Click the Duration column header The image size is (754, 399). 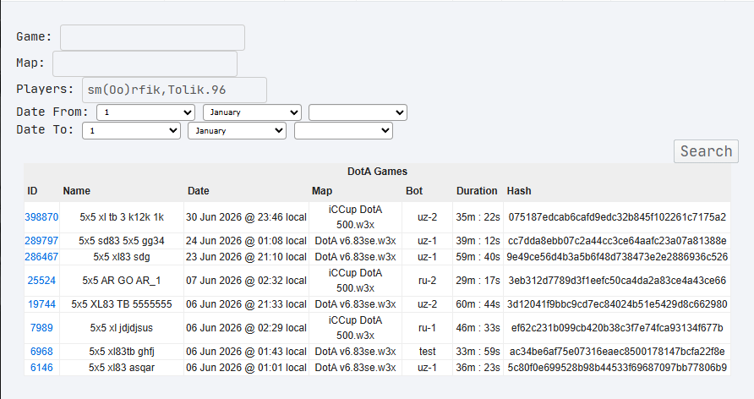477,191
